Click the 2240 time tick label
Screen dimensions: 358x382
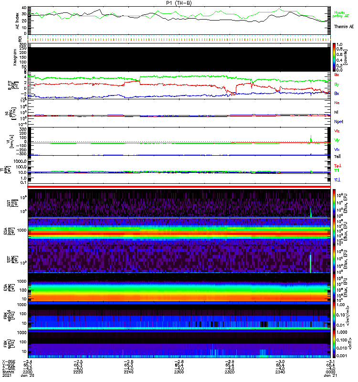click(128, 372)
